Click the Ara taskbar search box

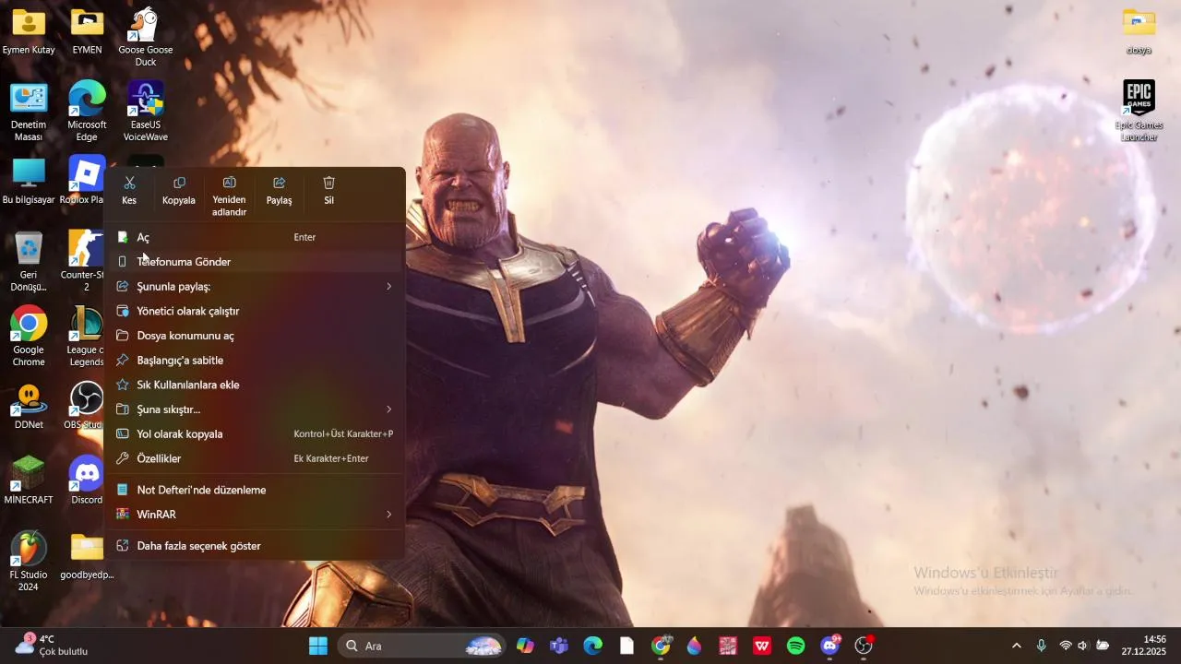pos(423,646)
